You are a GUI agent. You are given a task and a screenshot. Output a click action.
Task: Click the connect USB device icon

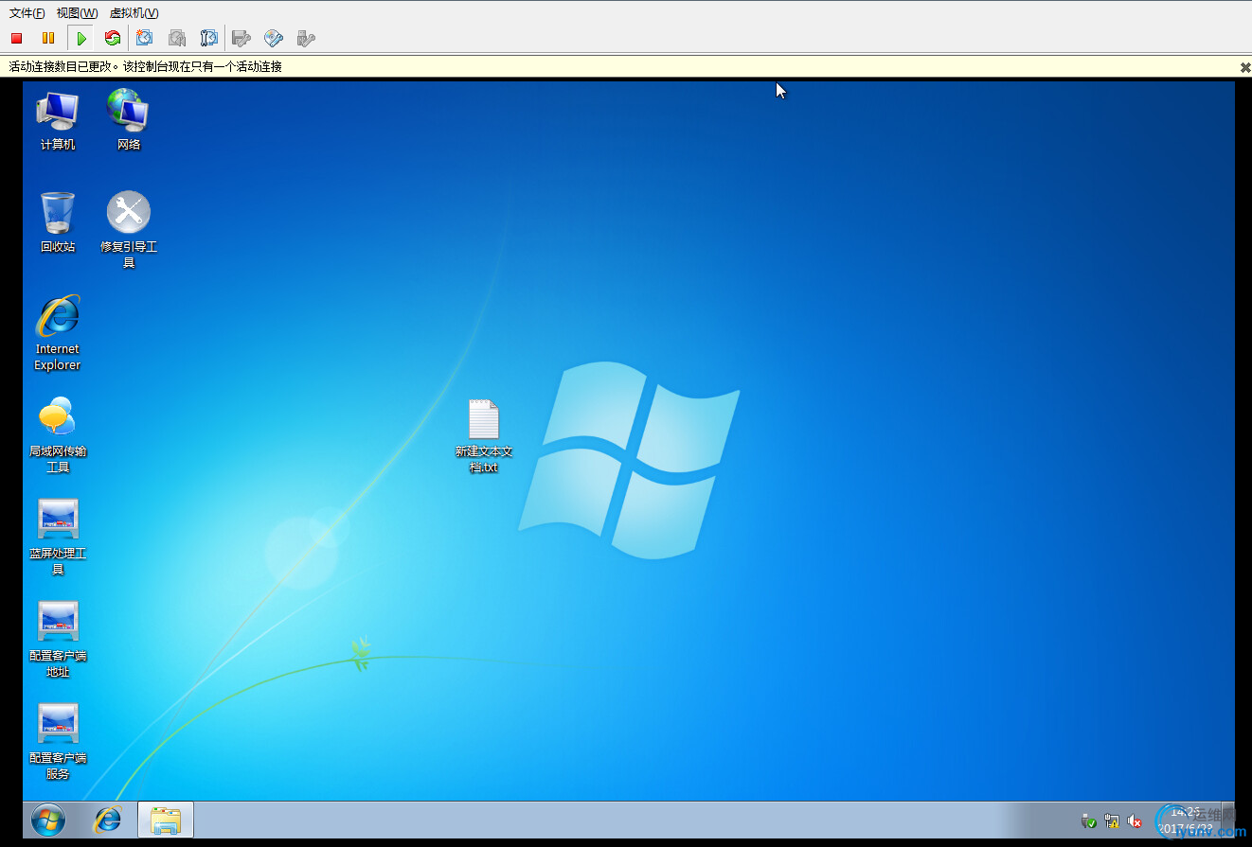pos(306,39)
